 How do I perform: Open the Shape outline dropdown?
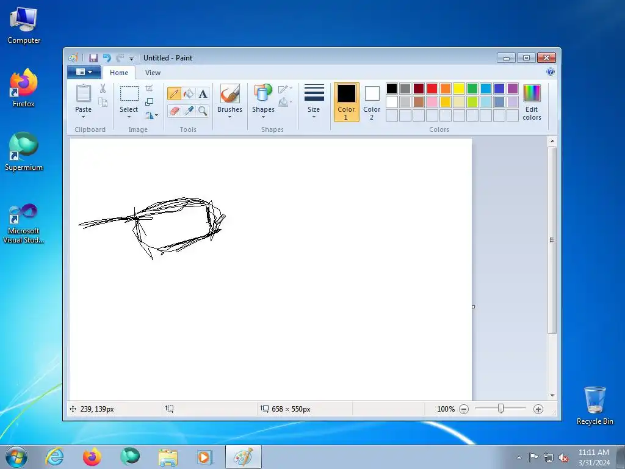(286, 89)
